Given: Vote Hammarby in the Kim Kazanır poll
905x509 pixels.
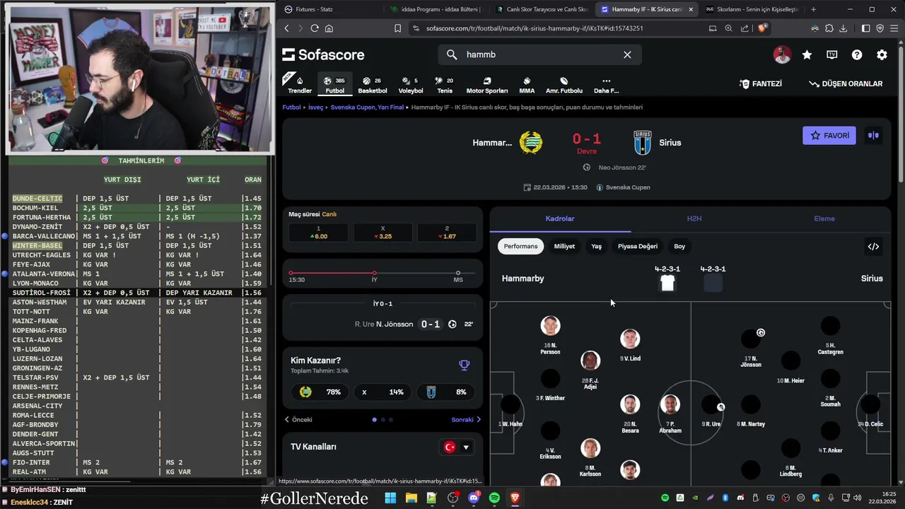Looking at the screenshot, I should tap(320, 392).
